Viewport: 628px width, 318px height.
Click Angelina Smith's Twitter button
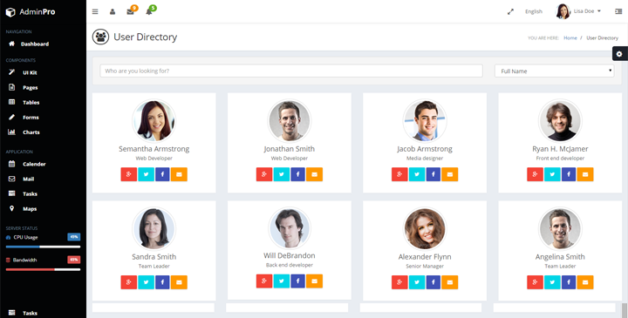click(552, 282)
